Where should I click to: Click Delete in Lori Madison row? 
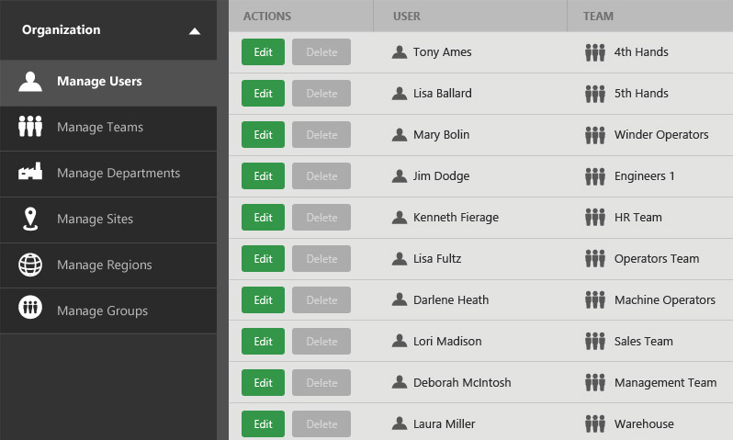(321, 342)
